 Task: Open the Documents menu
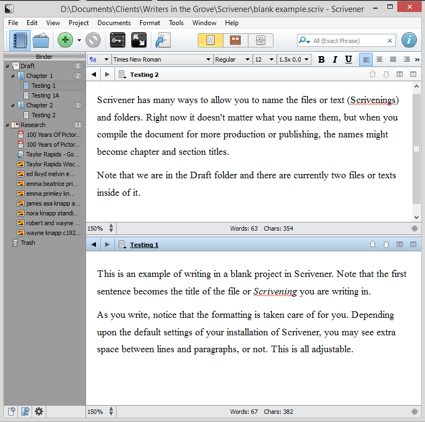pyautogui.click(x=114, y=23)
